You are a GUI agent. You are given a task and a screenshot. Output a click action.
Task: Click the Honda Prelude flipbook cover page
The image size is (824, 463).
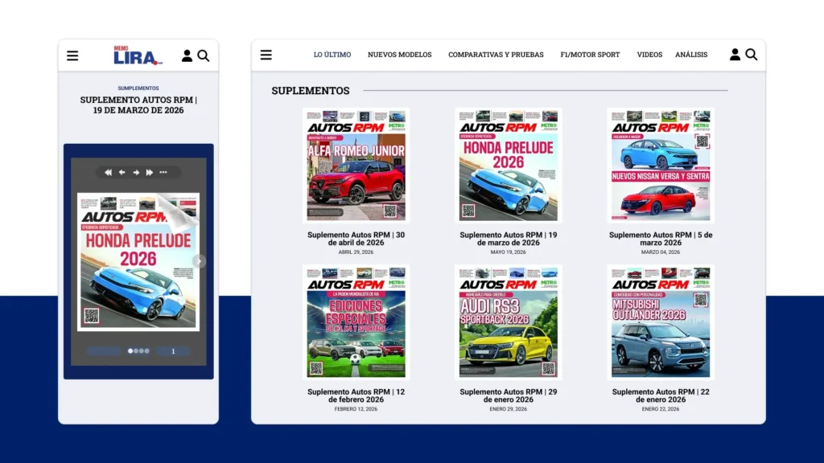pos(138,261)
